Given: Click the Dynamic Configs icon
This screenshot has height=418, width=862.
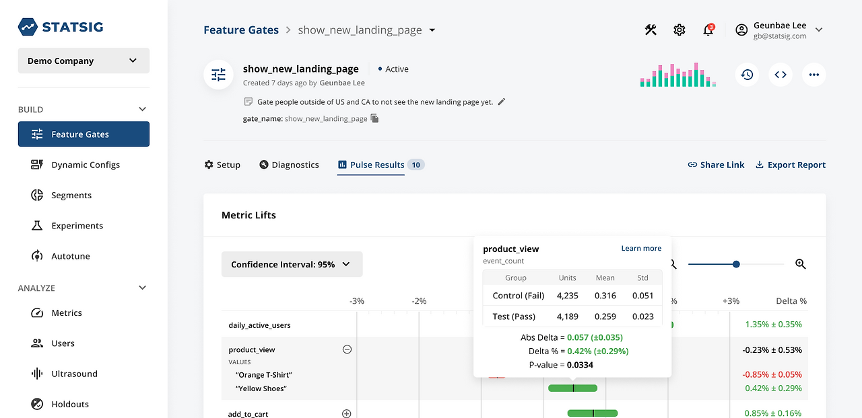Looking at the screenshot, I should pos(38,165).
